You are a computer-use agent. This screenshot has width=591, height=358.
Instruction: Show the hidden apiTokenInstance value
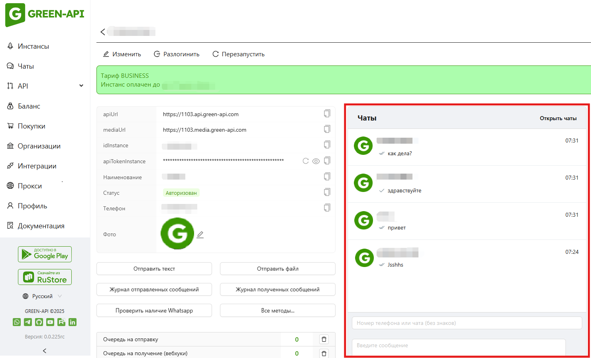click(316, 161)
